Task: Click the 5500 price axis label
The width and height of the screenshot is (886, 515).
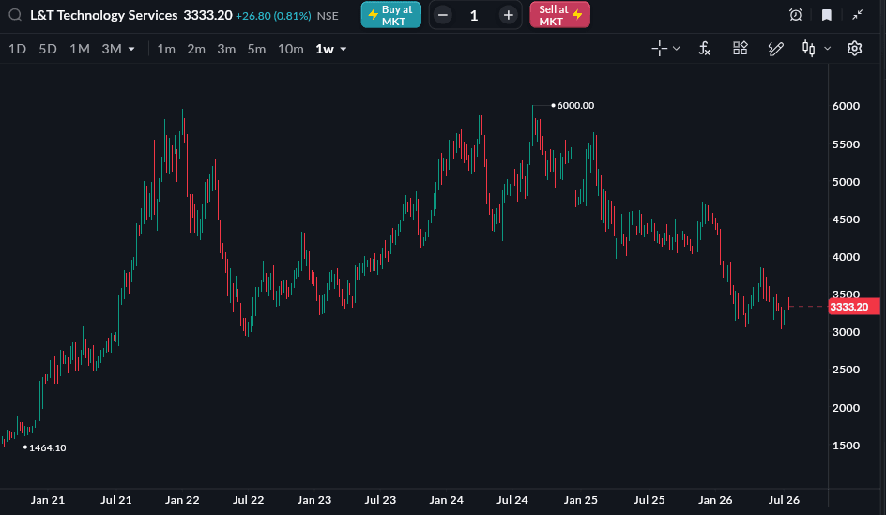Action: [846, 144]
